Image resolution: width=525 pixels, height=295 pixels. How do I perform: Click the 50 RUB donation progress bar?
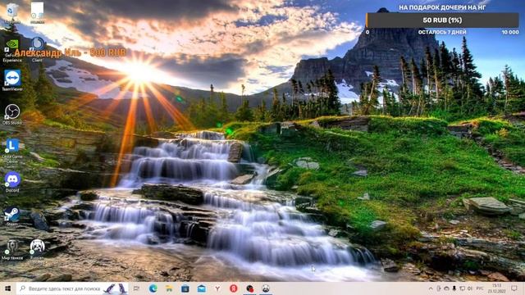(442, 20)
